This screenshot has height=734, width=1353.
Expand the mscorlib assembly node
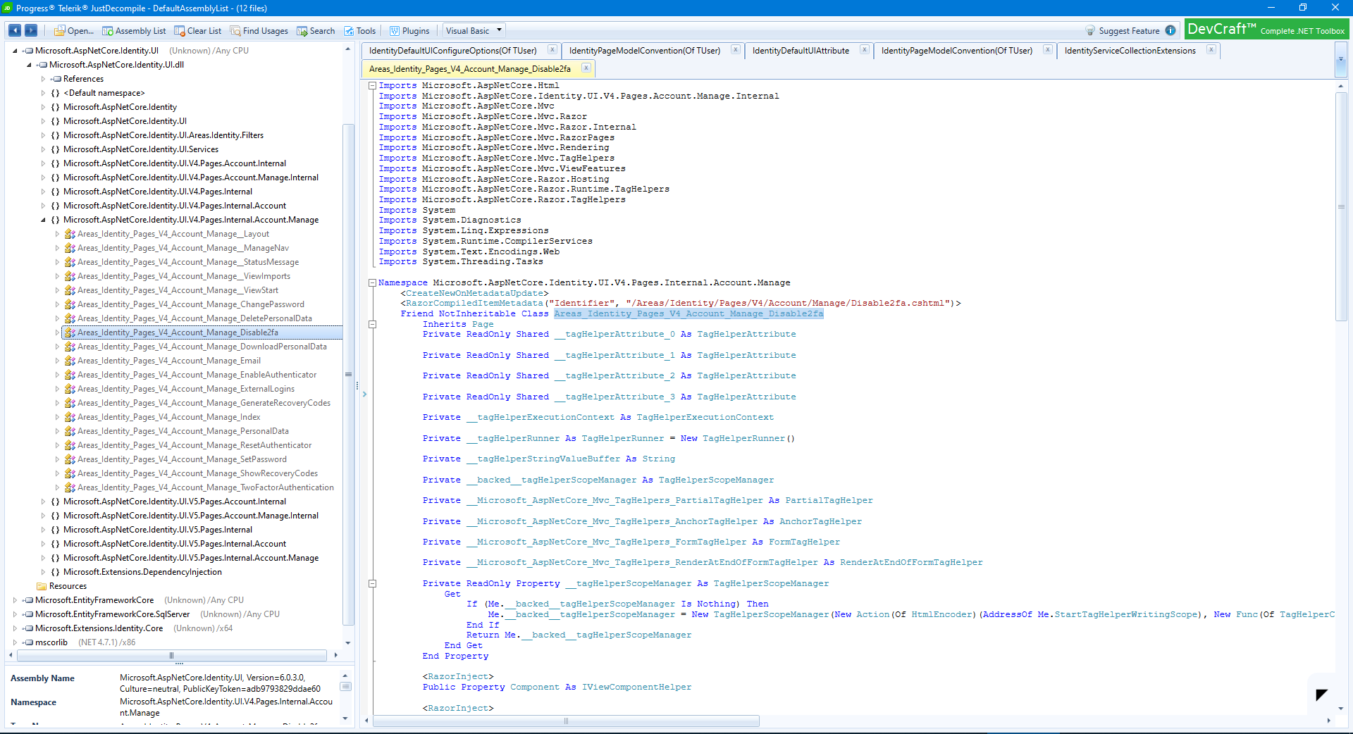(x=15, y=642)
